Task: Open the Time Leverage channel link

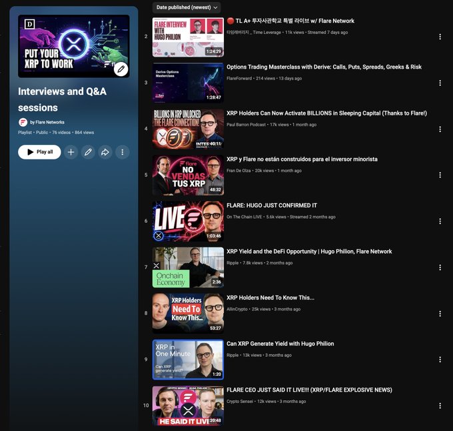Action: point(254,33)
